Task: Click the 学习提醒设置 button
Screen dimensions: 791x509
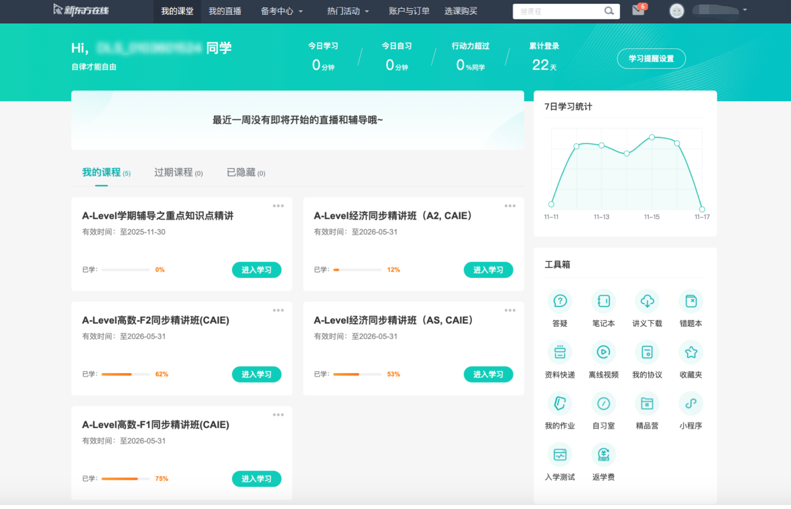Action: click(651, 58)
